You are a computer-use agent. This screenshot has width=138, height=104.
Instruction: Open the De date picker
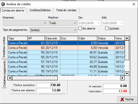point(98,23)
